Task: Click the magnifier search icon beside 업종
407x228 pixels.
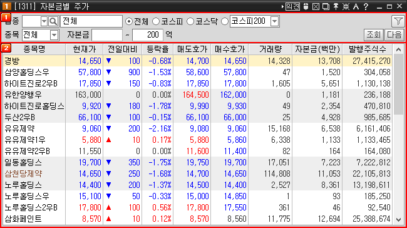Action: pyautogui.click(x=53, y=21)
